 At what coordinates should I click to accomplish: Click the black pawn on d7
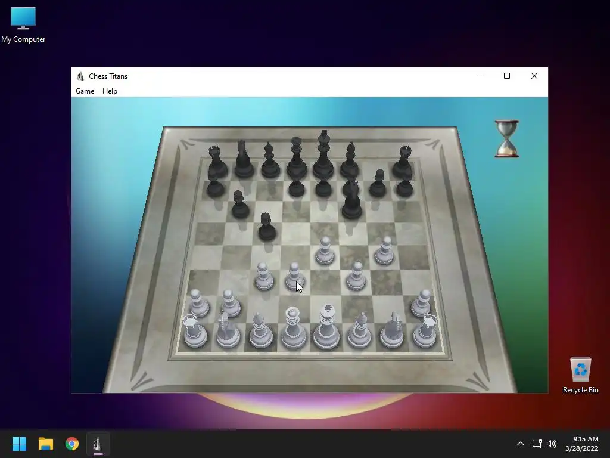(x=297, y=187)
